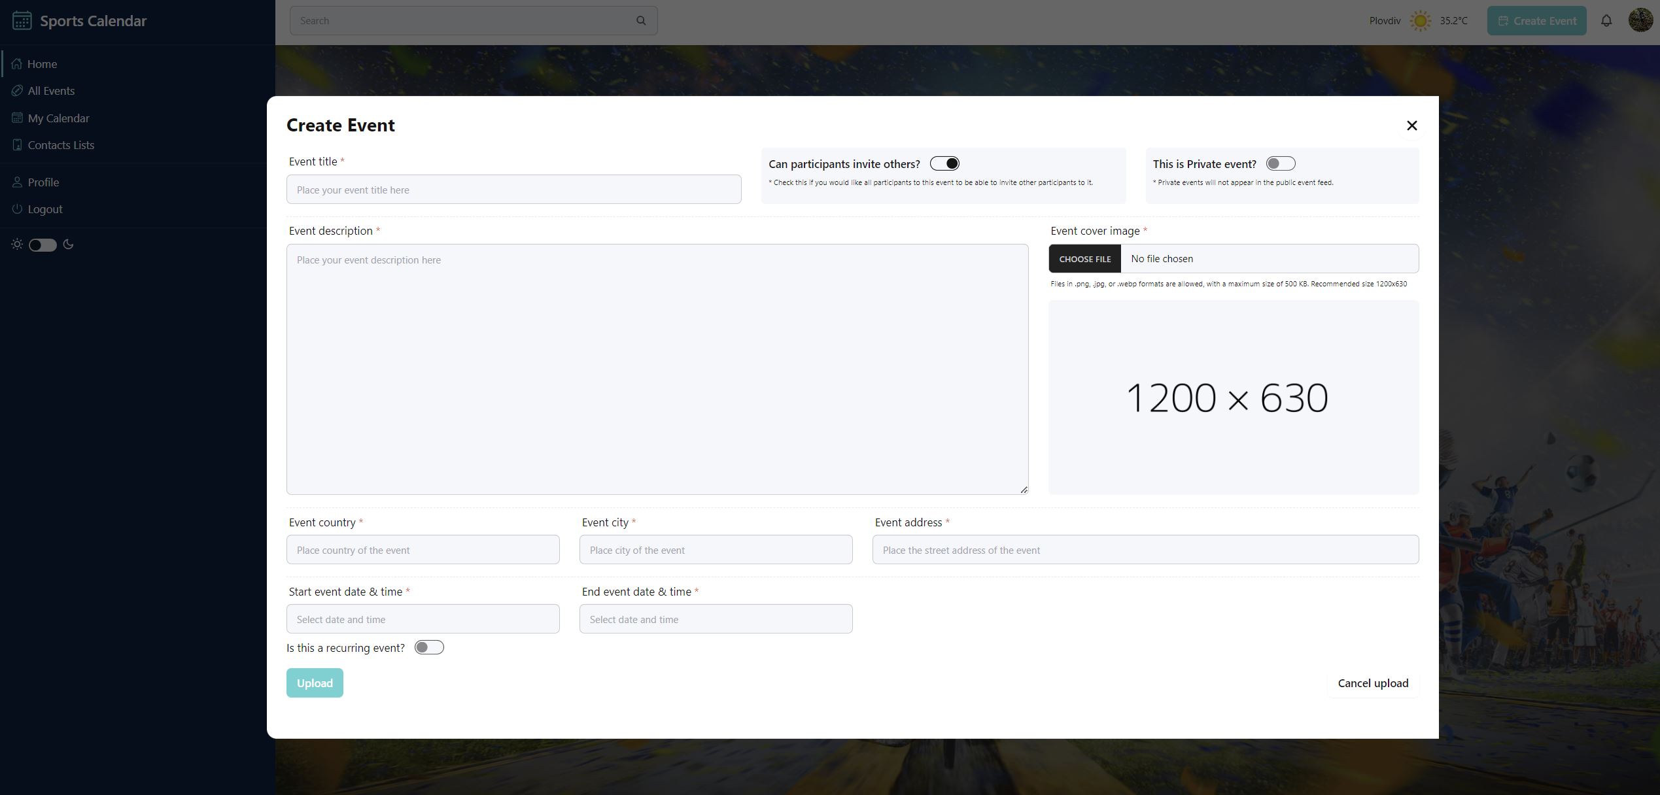Enable 'This is Private event' switch
This screenshot has height=795, width=1660.
click(x=1280, y=163)
